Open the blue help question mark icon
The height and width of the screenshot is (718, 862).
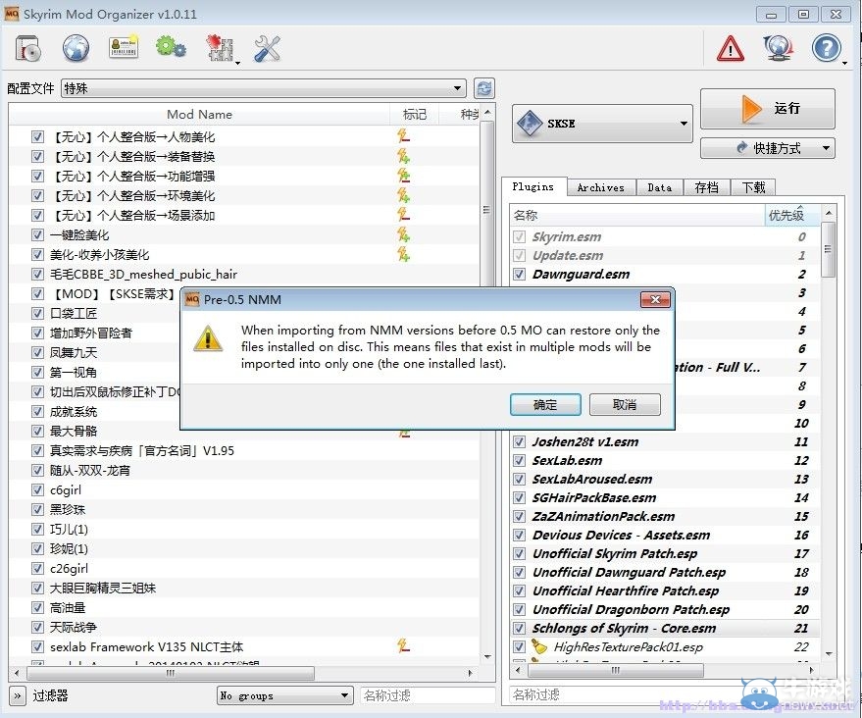pos(826,48)
